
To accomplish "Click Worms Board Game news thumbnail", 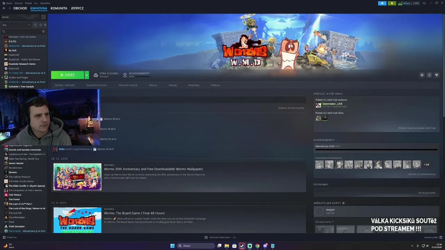I will 77,220.
